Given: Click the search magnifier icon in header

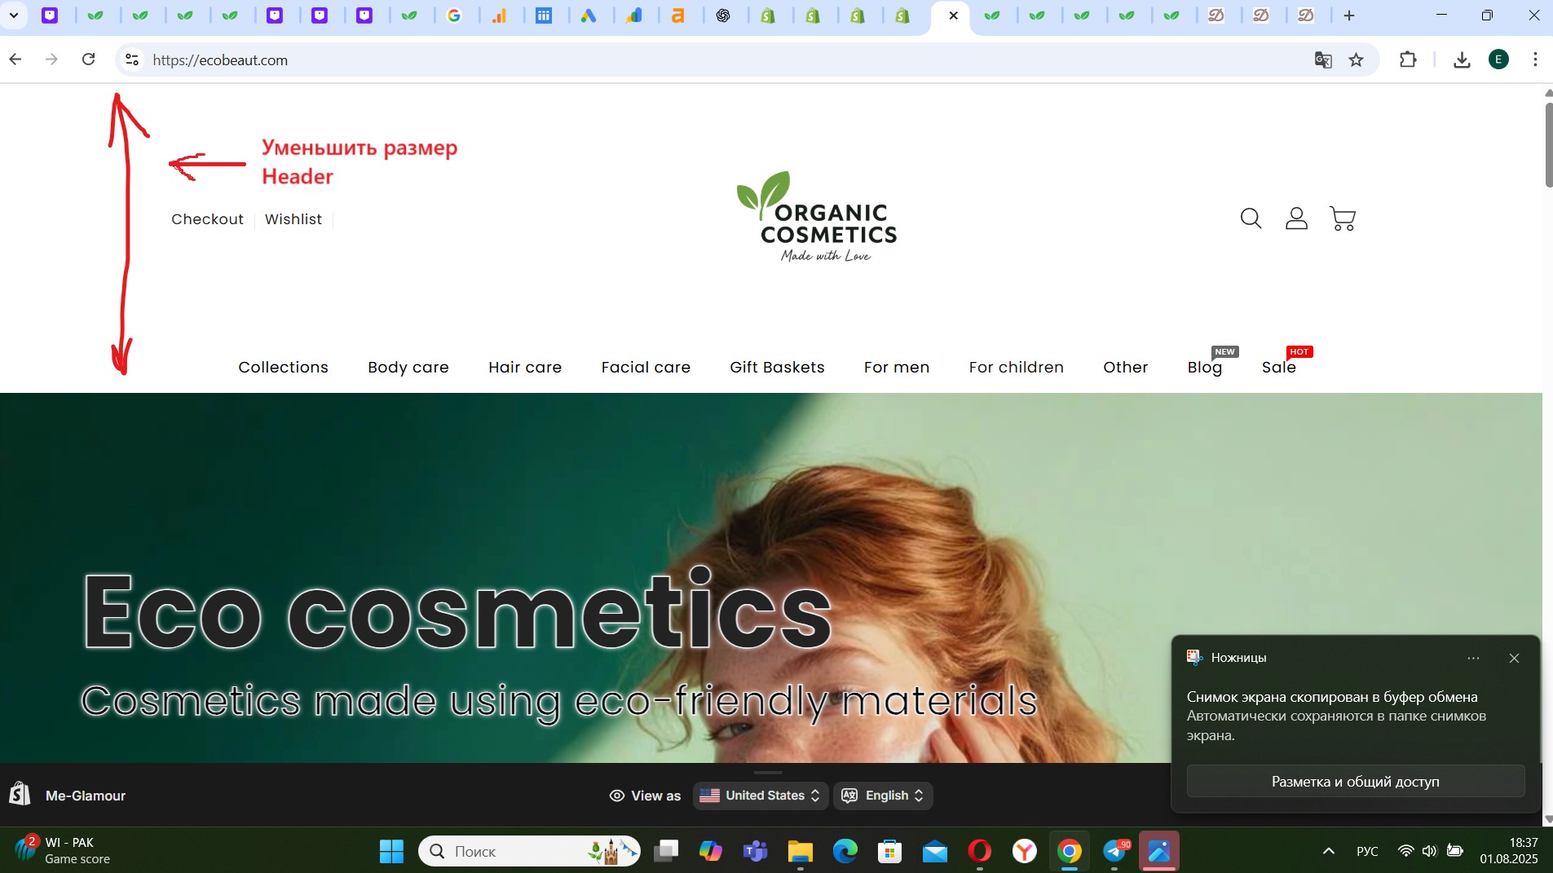Looking at the screenshot, I should coord(1251,218).
